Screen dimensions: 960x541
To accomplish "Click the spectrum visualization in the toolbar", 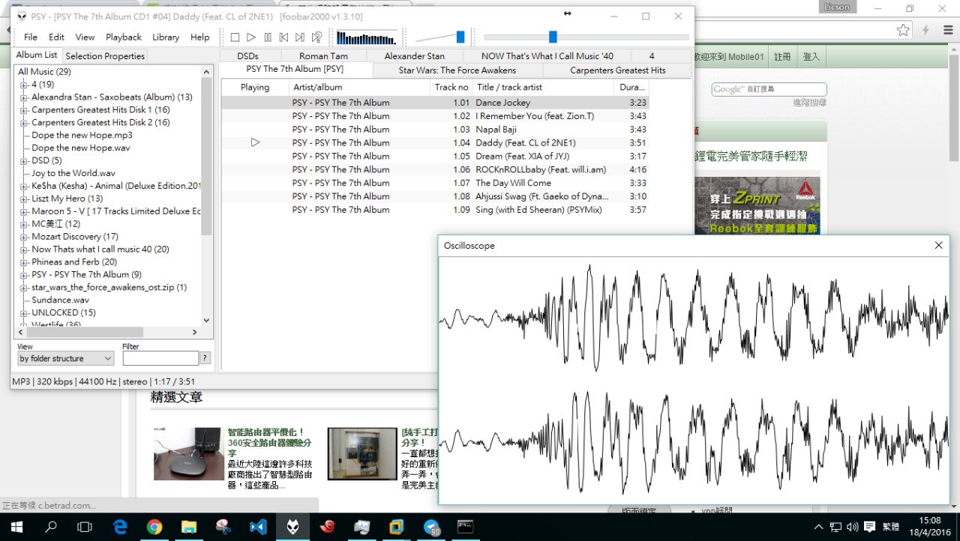I will [x=367, y=37].
